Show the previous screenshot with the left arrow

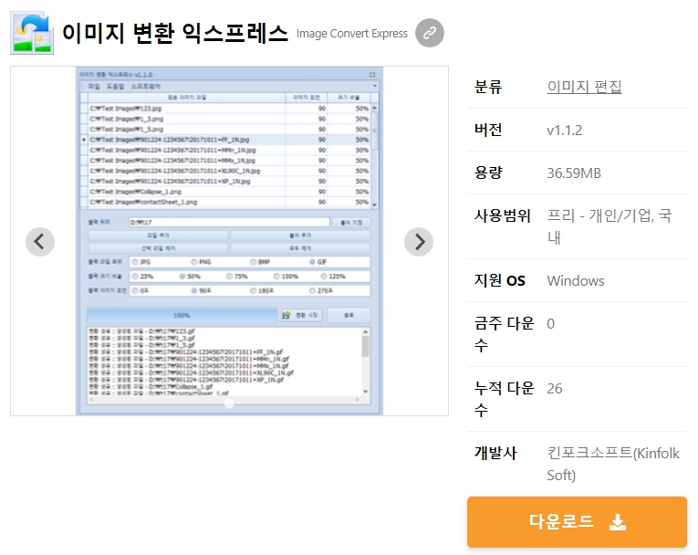(40, 242)
